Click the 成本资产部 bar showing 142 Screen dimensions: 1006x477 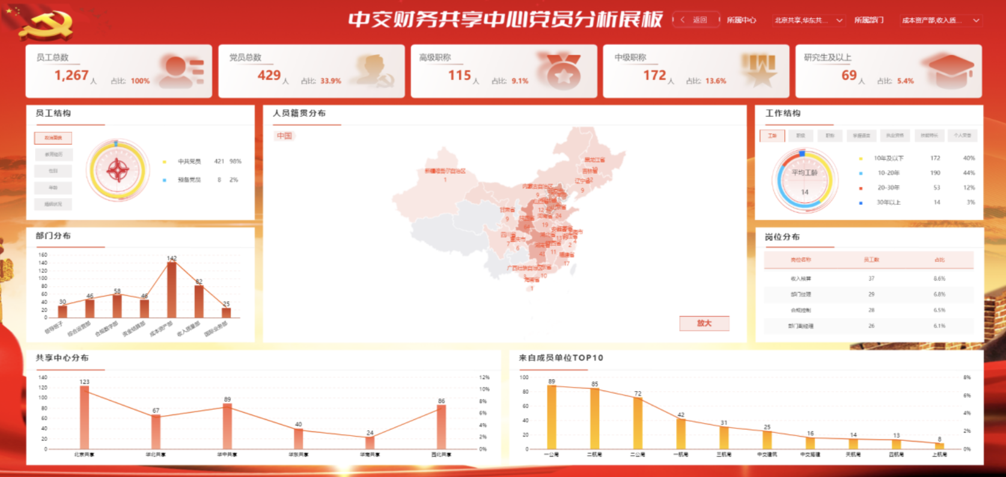tap(172, 290)
